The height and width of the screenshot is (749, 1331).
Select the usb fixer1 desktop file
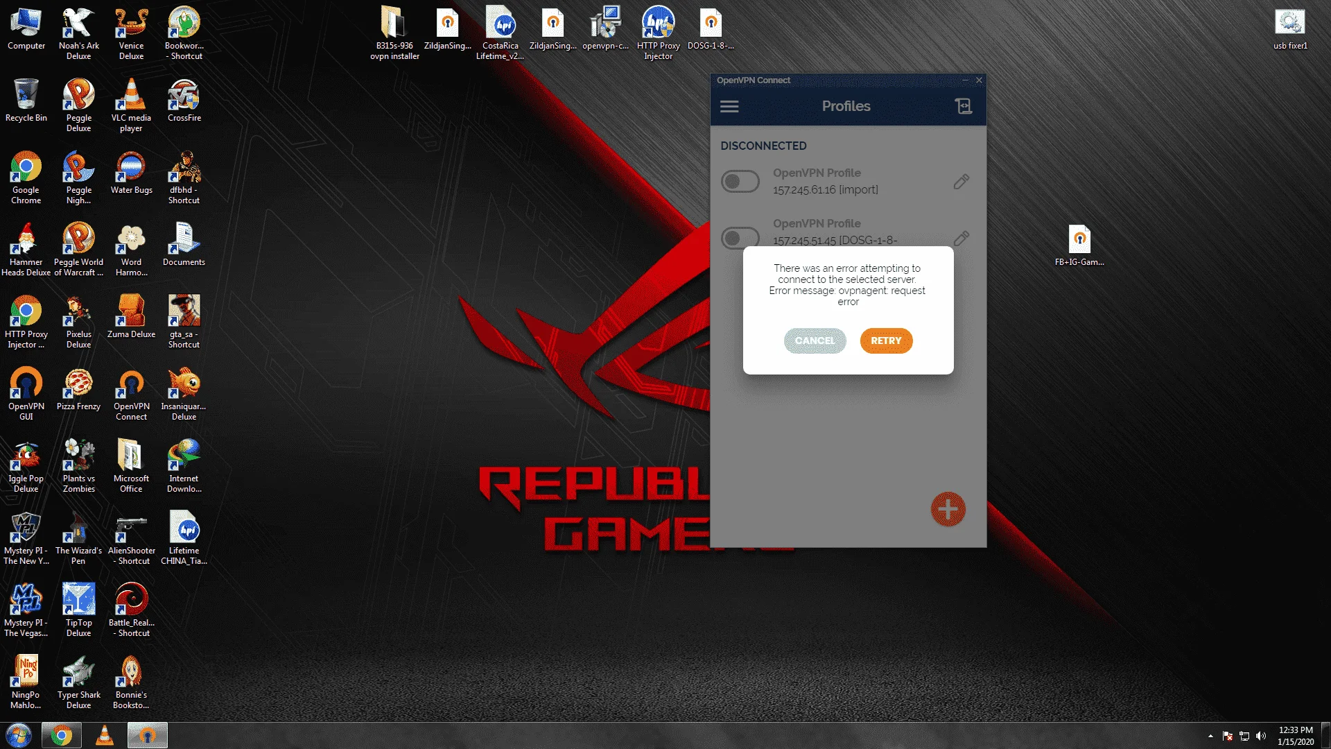click(x=1290, y=29)
